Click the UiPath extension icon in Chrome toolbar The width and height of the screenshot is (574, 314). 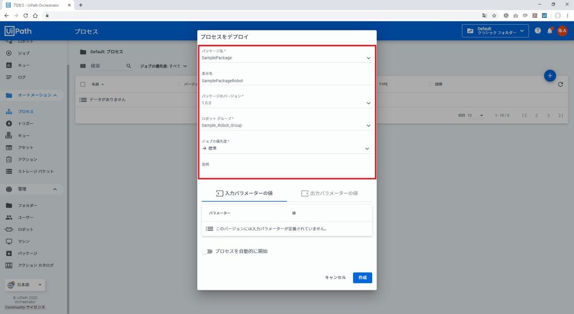(544, 15)
